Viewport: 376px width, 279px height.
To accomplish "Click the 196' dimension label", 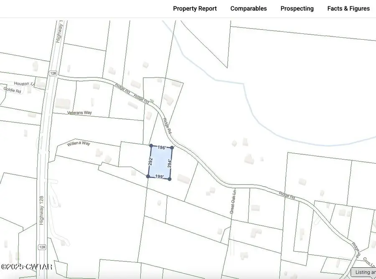I will [162, 147].
